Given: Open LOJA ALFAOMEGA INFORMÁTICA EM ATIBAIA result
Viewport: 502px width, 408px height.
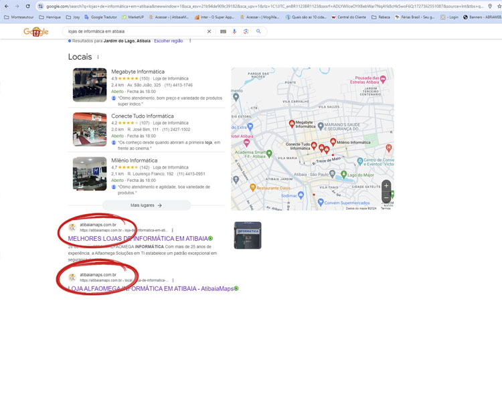Looking at the screenshot, I should (151, 289).
